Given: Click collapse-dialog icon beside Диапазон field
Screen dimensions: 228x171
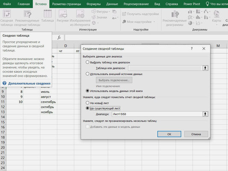Looking at the screenshot, I should [x=205, y=114].
